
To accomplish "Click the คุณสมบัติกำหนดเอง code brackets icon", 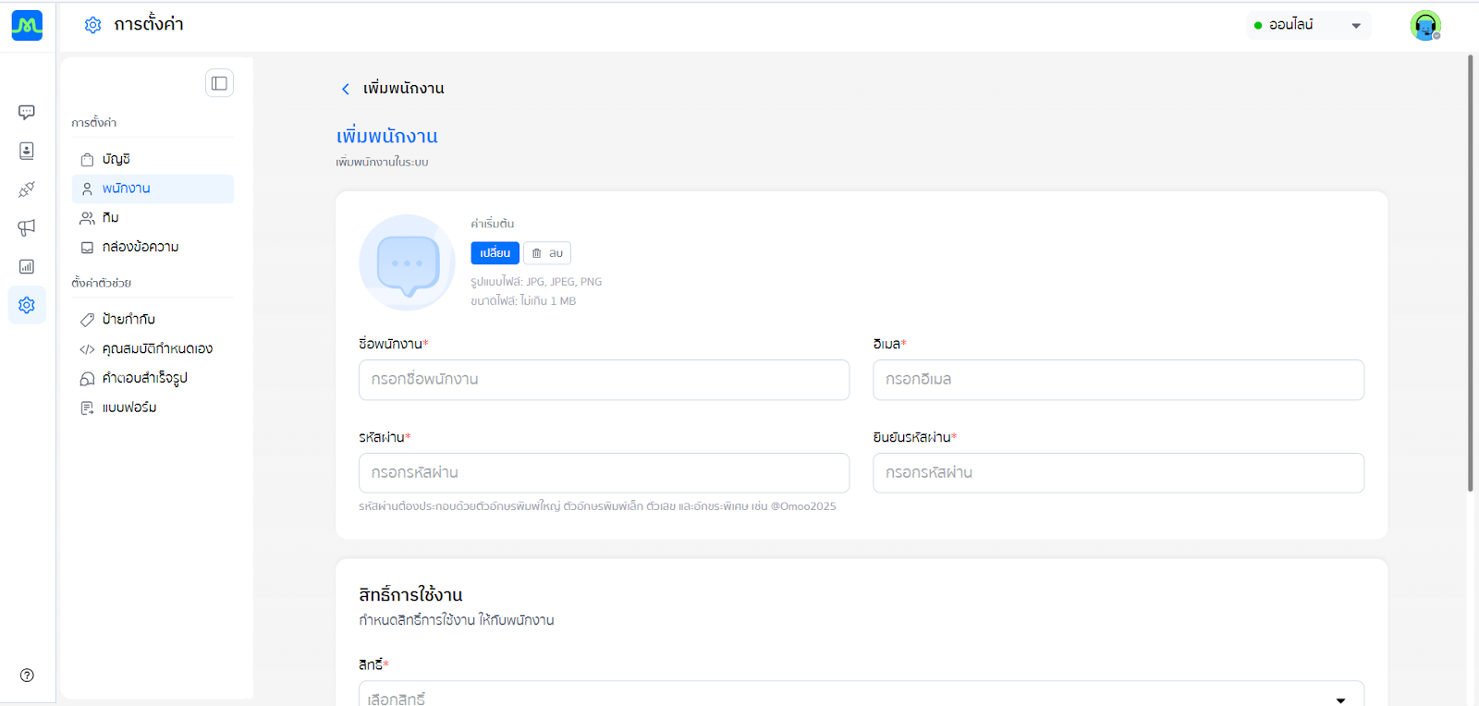I will pos(87,349).
